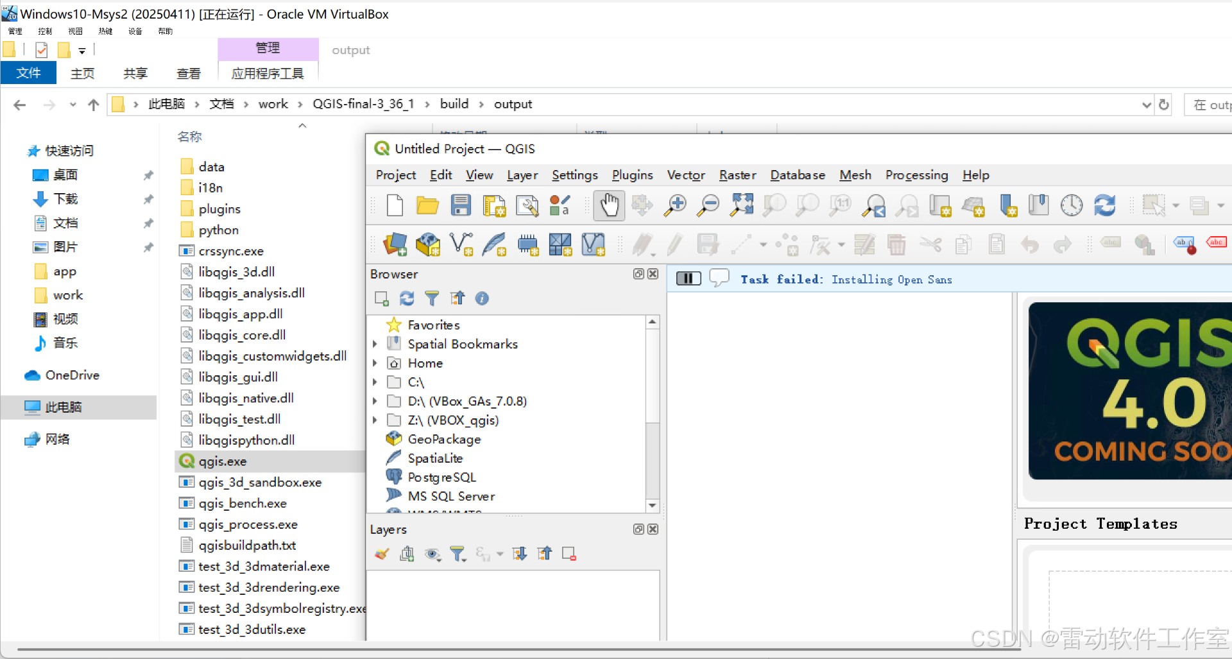
Task: Create a new QGIS project
Action: (395, 205)
